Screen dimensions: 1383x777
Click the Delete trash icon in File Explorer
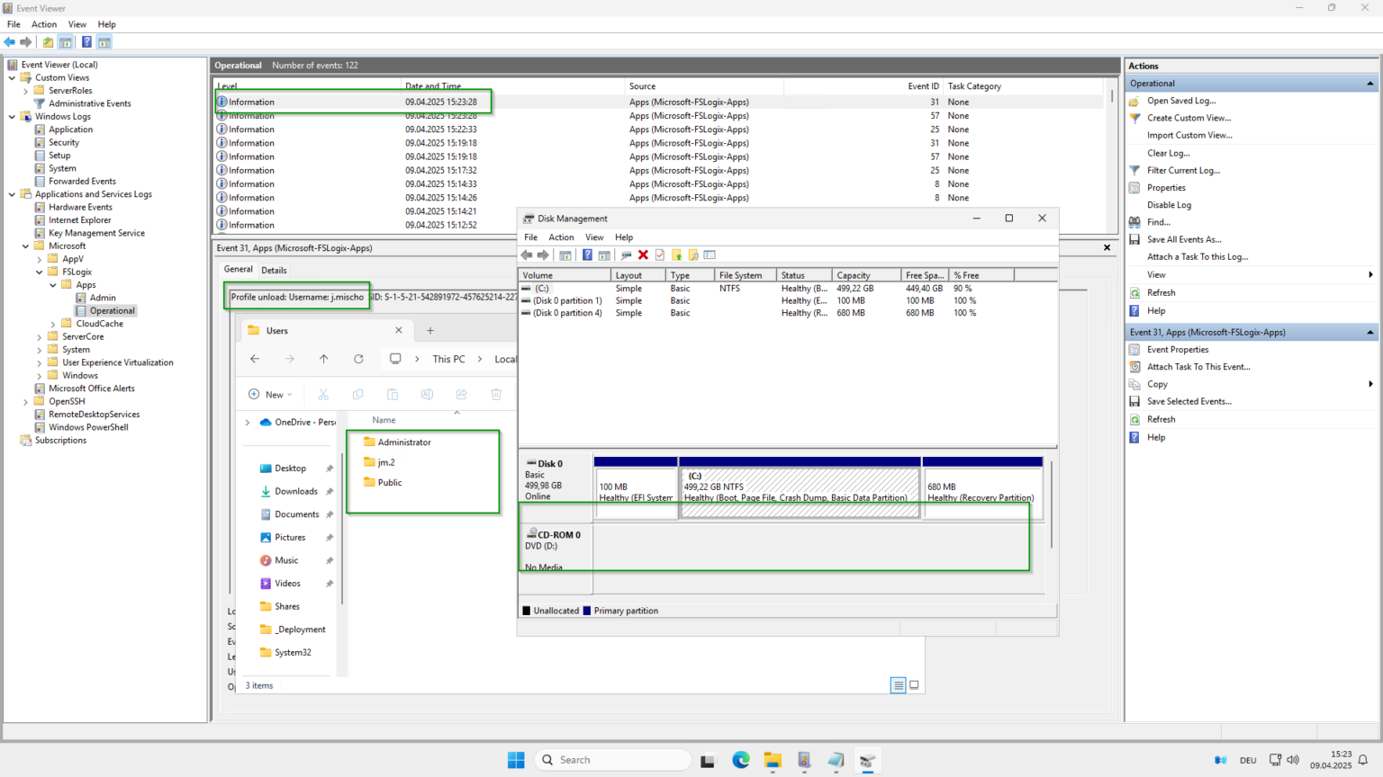tap(495, 394)
